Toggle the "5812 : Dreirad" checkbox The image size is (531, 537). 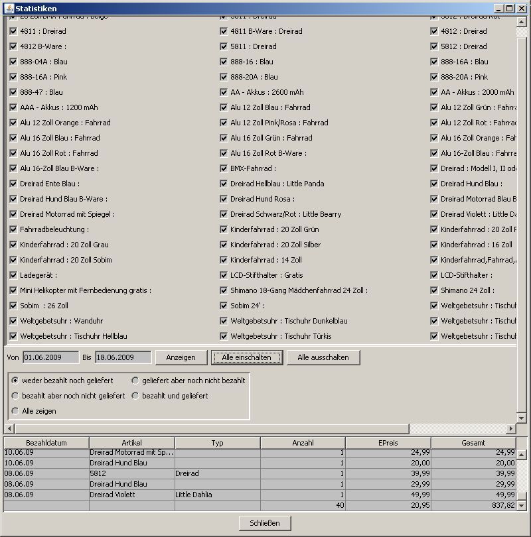pyautogui.click(x=434, y=46)
